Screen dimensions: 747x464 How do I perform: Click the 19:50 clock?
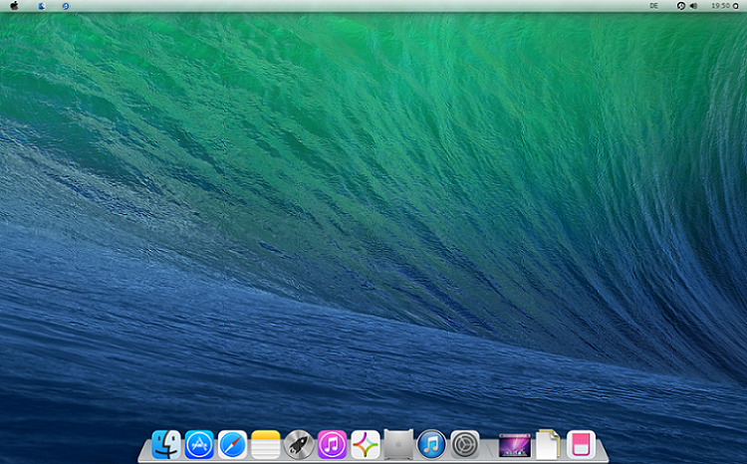coord(720,6)
